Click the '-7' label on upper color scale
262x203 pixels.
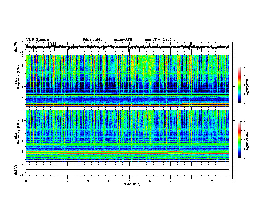click(244, 103)
